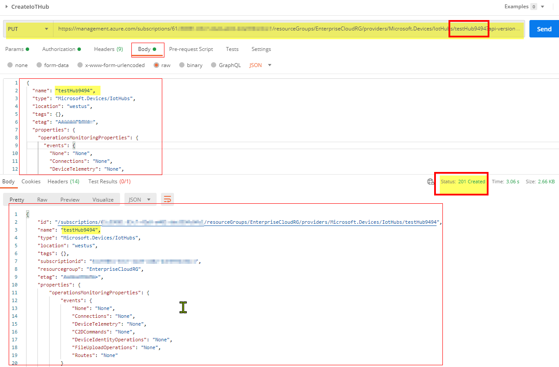This screenshot has width=559, height=367.
Task: Switch to the Tests tab
Action: point(232,49)
